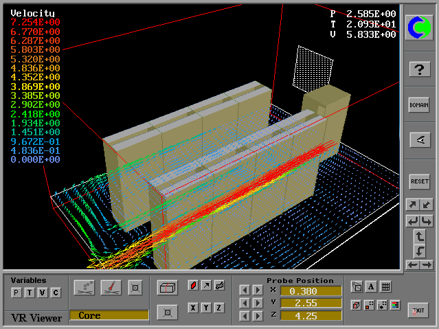Toggle the vector arrow display icon

(206, 285)
